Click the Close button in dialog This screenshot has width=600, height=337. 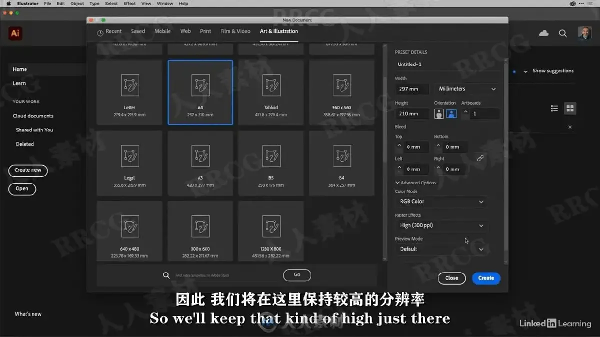(x=451, y=278)
